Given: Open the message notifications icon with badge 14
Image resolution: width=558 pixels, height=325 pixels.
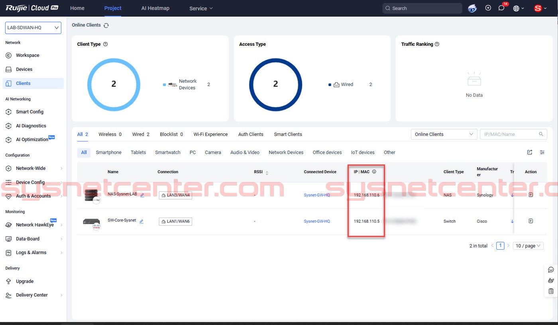Looking at the screenshot, I should click(501, 8).
